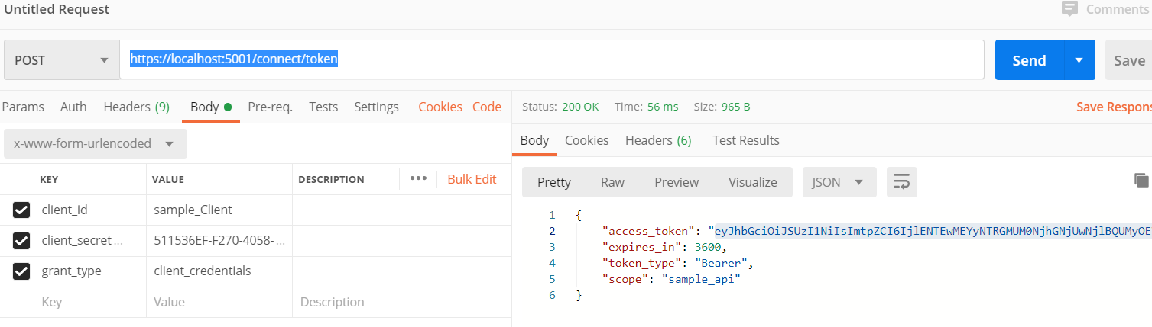Image resolution: width=1152 pixels, height=327 pixels.
Task: Click the KEY column header
Action: pos(49,180)
